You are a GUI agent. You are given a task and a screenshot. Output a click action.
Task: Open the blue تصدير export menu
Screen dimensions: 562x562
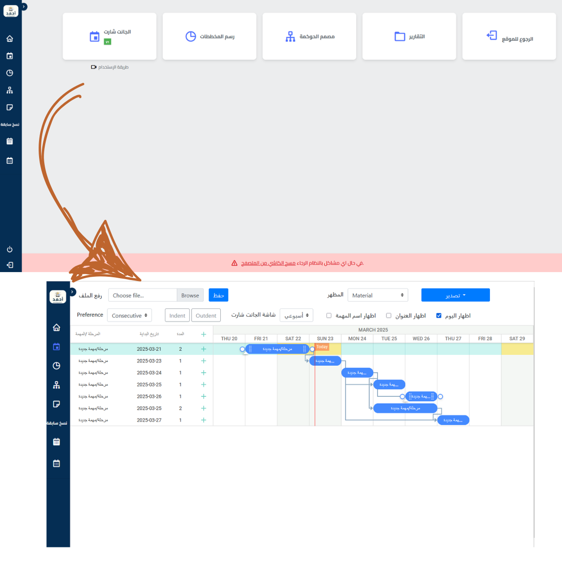coord(455,295)
